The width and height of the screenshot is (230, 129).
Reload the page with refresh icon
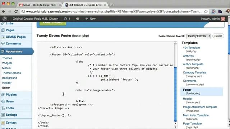[16, 11]
